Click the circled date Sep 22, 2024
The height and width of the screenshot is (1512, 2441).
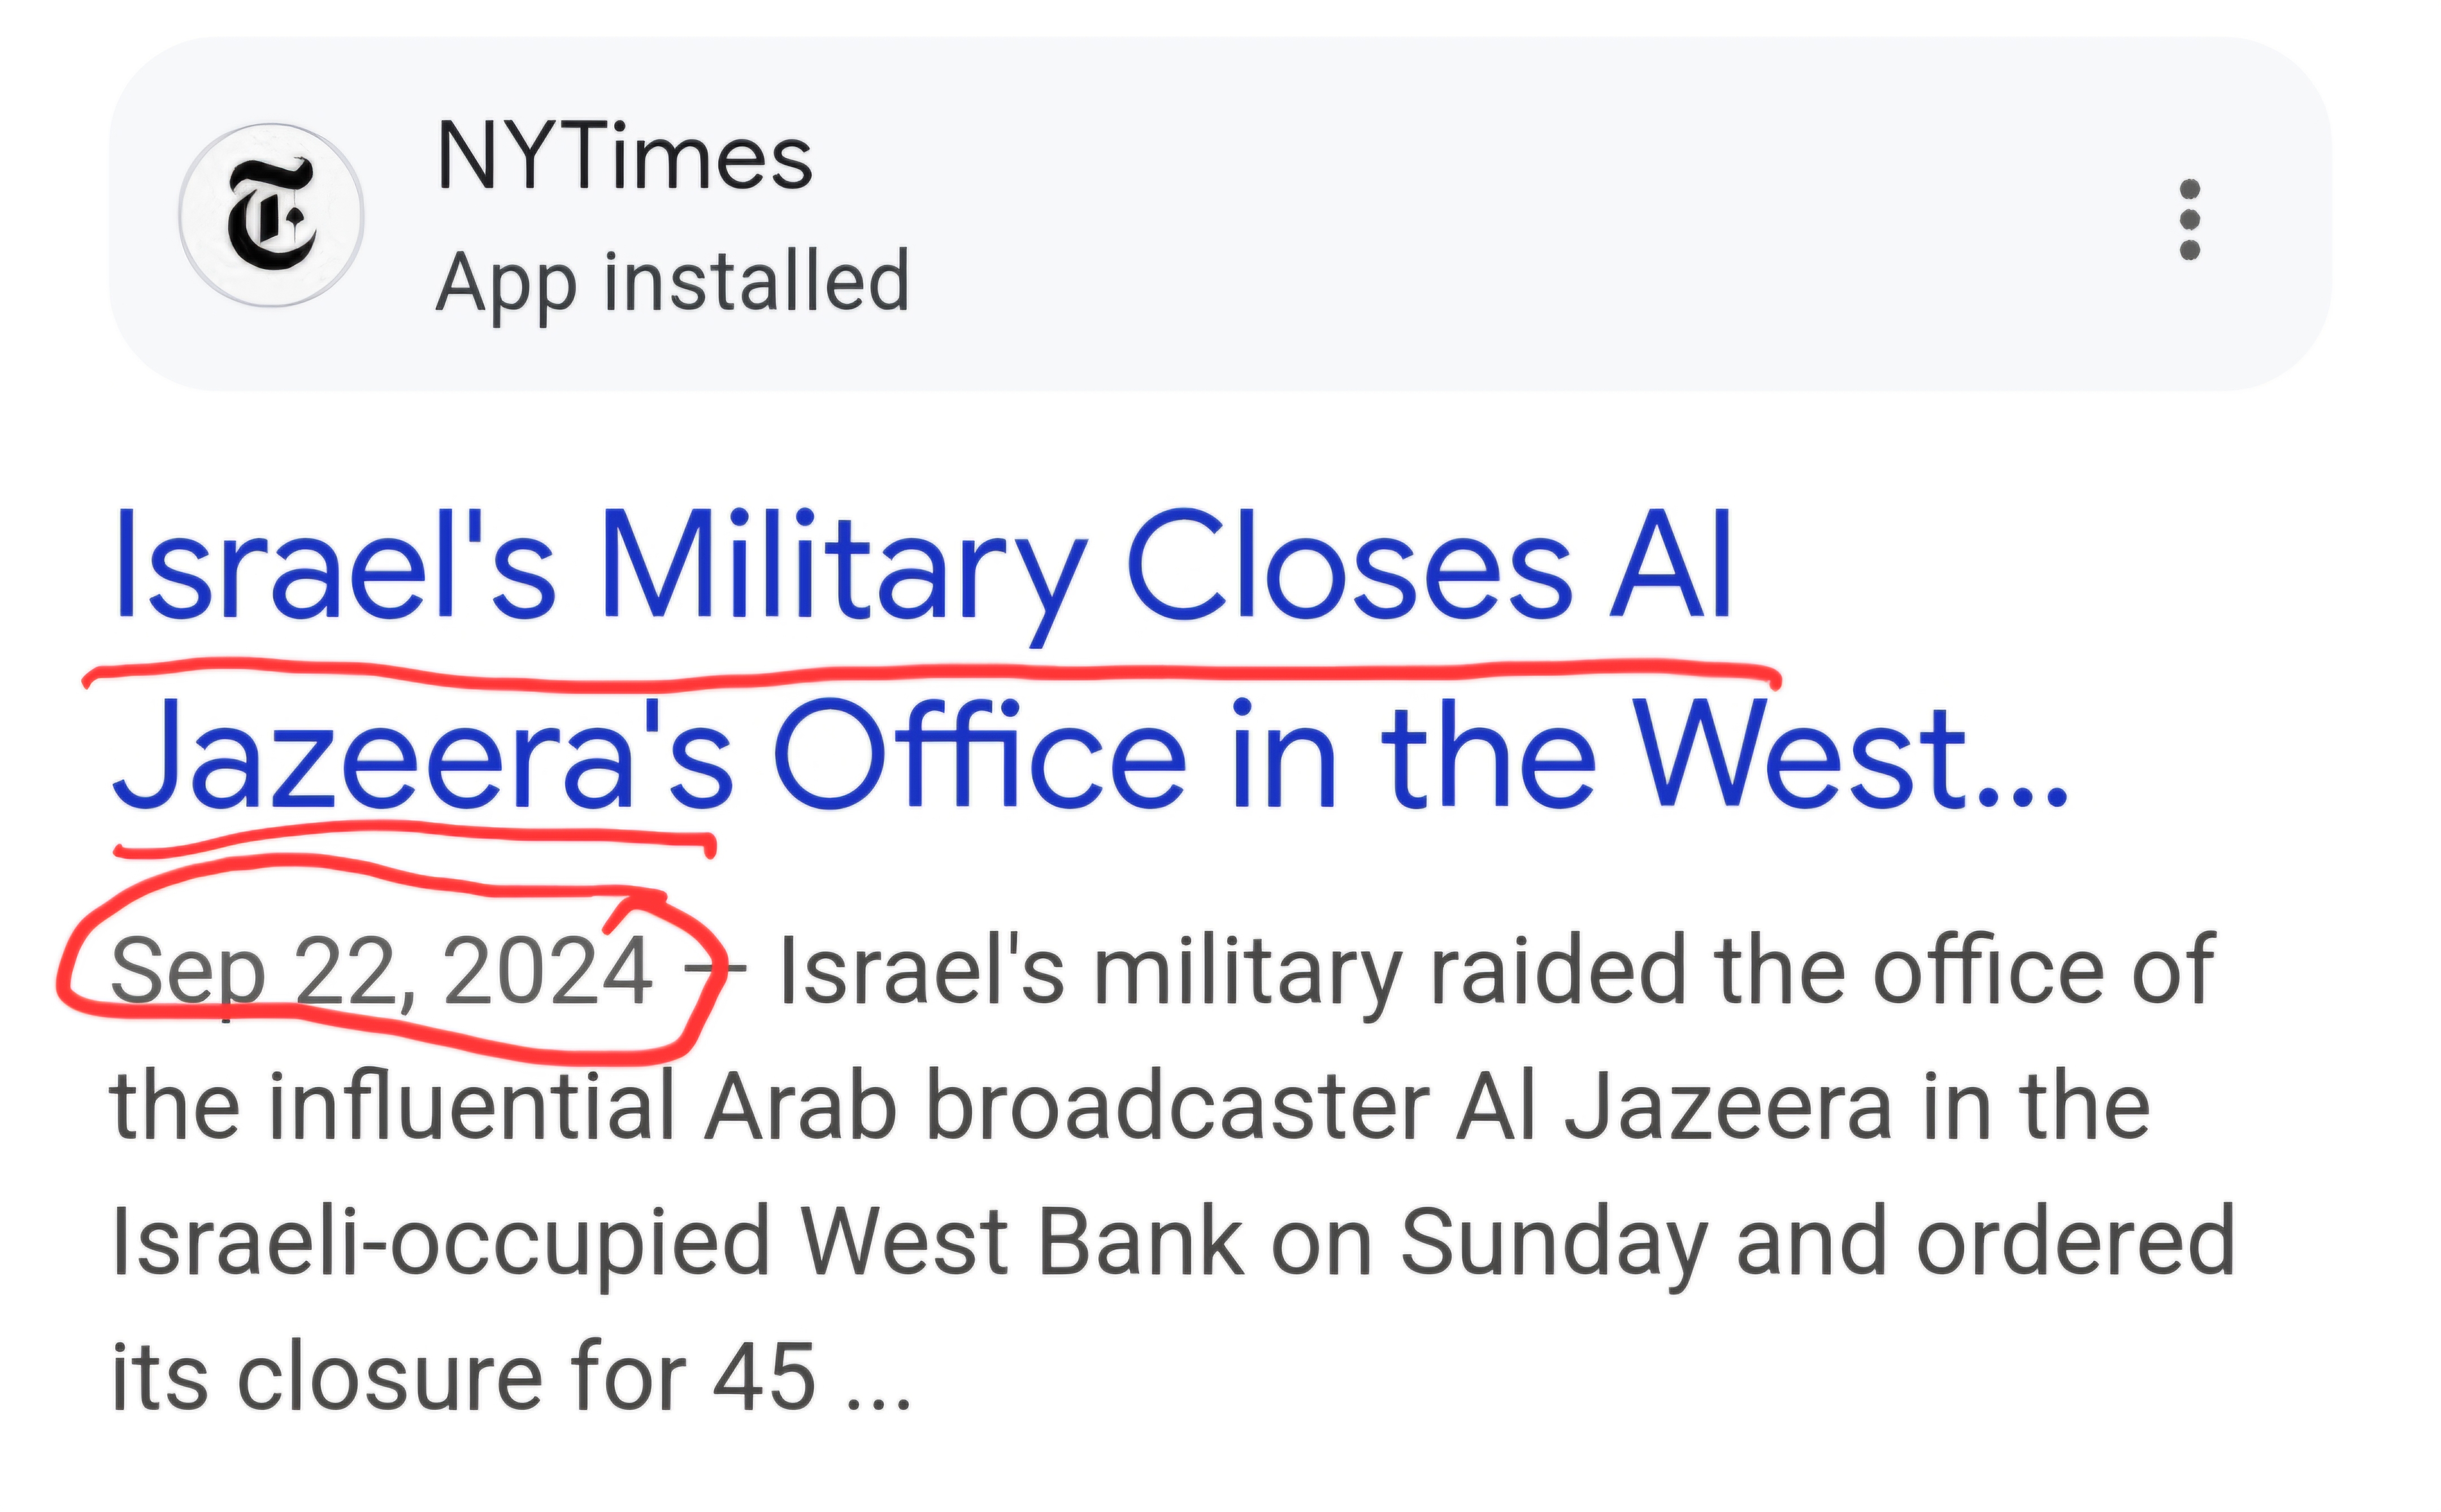point(382,970)
